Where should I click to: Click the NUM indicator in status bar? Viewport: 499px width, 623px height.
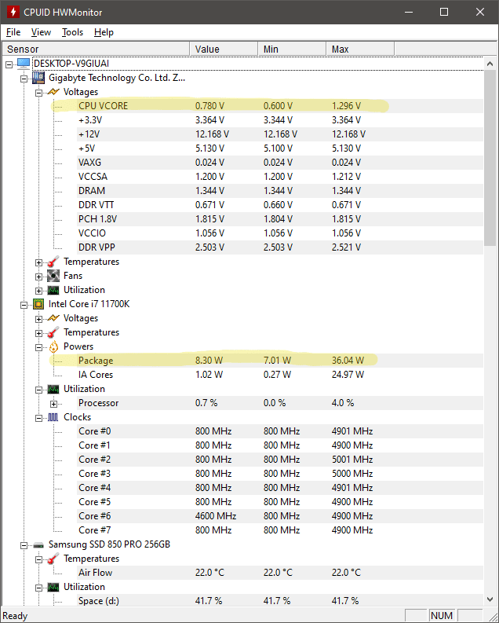442,615
